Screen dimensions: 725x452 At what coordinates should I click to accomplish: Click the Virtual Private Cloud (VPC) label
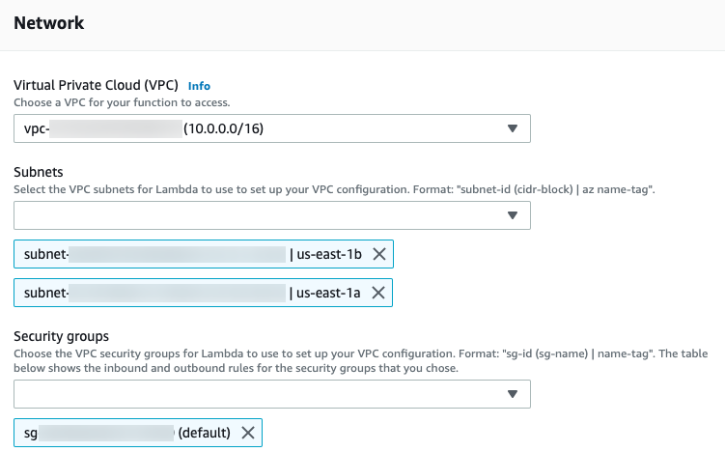(x=96, y=86)
